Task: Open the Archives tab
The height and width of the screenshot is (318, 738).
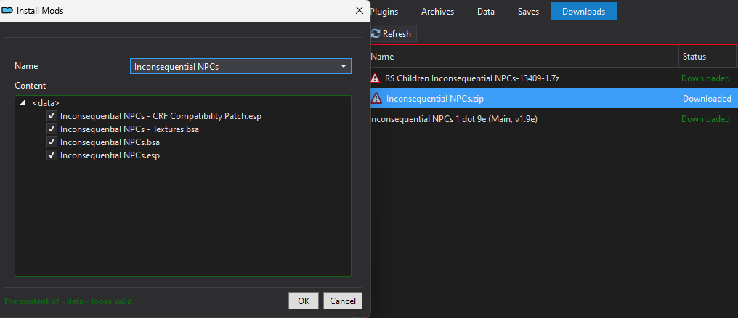Action: [x=438, y=12]
